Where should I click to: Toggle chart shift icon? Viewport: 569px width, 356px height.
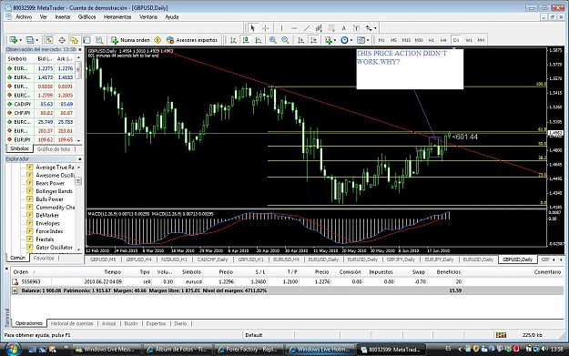313,40
